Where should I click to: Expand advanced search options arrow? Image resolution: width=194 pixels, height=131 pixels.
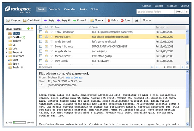coord(187,12)
